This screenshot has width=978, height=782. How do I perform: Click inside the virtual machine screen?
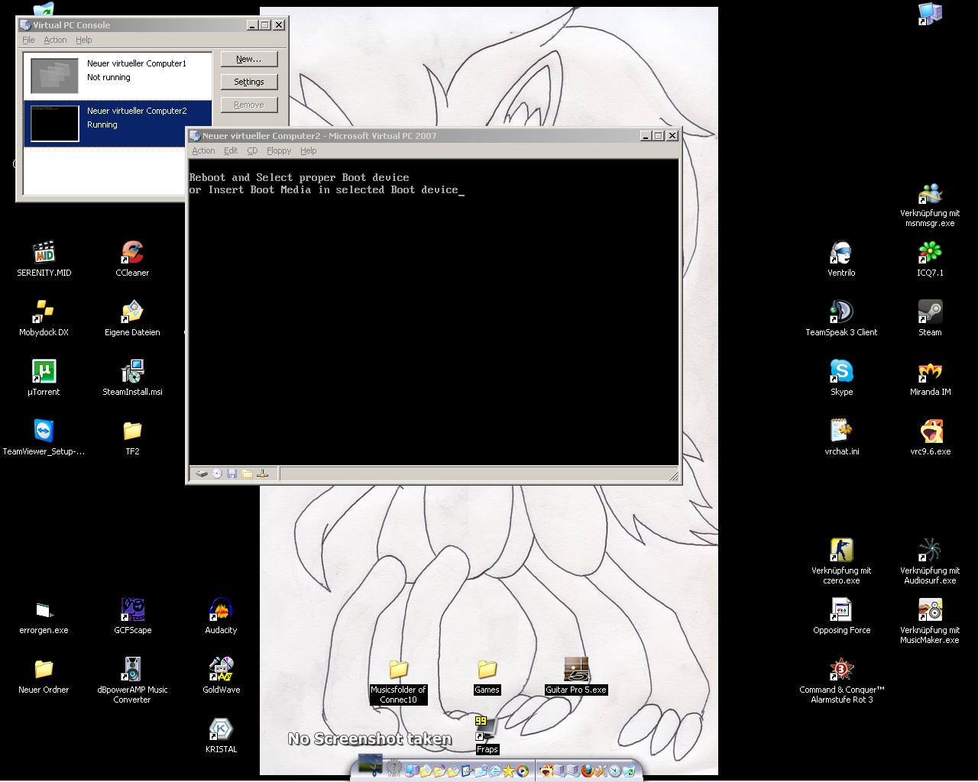tap(433, 321)
